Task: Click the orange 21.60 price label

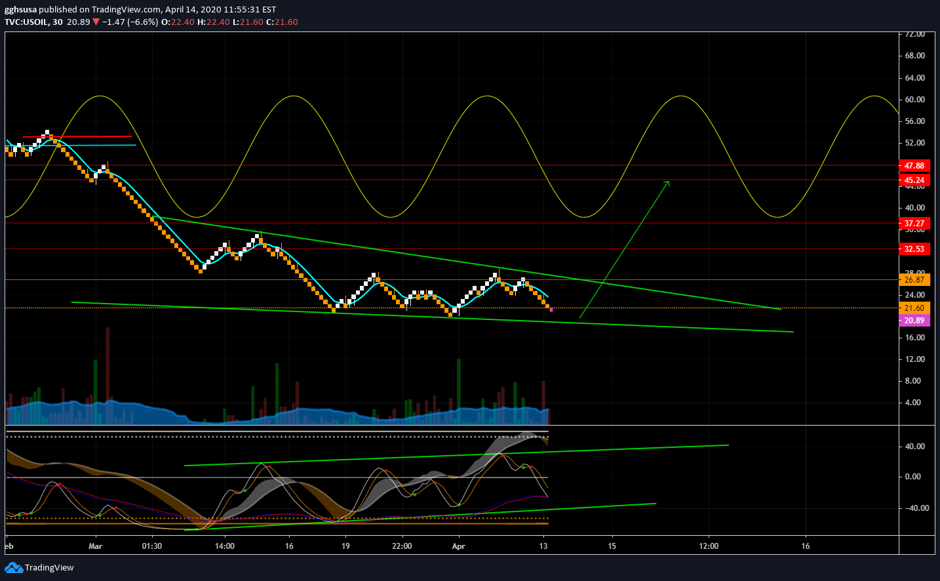Action: tap(914, 308)
